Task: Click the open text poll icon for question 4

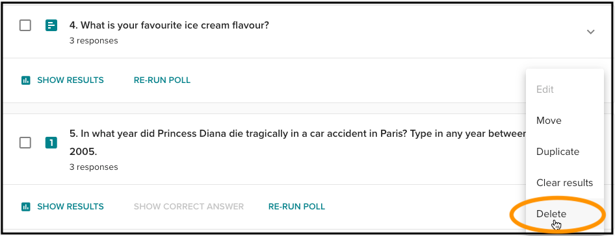Action: 51,26
